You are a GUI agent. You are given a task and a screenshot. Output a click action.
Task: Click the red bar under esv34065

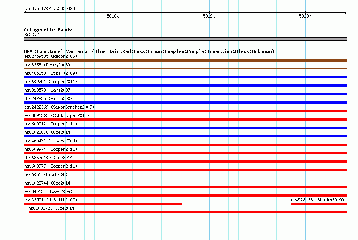click(185, 195)
